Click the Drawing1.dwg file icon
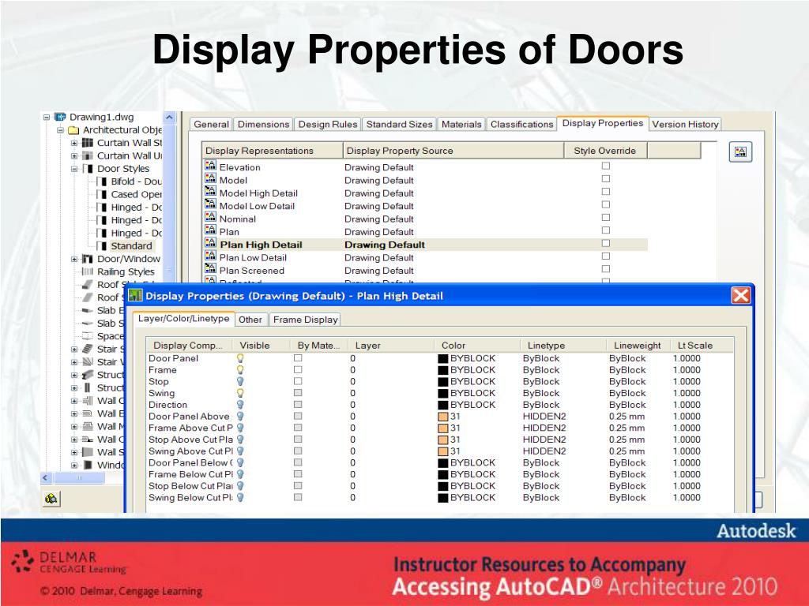The height and width of the screenshot is (606, 809). click(60, 117)
